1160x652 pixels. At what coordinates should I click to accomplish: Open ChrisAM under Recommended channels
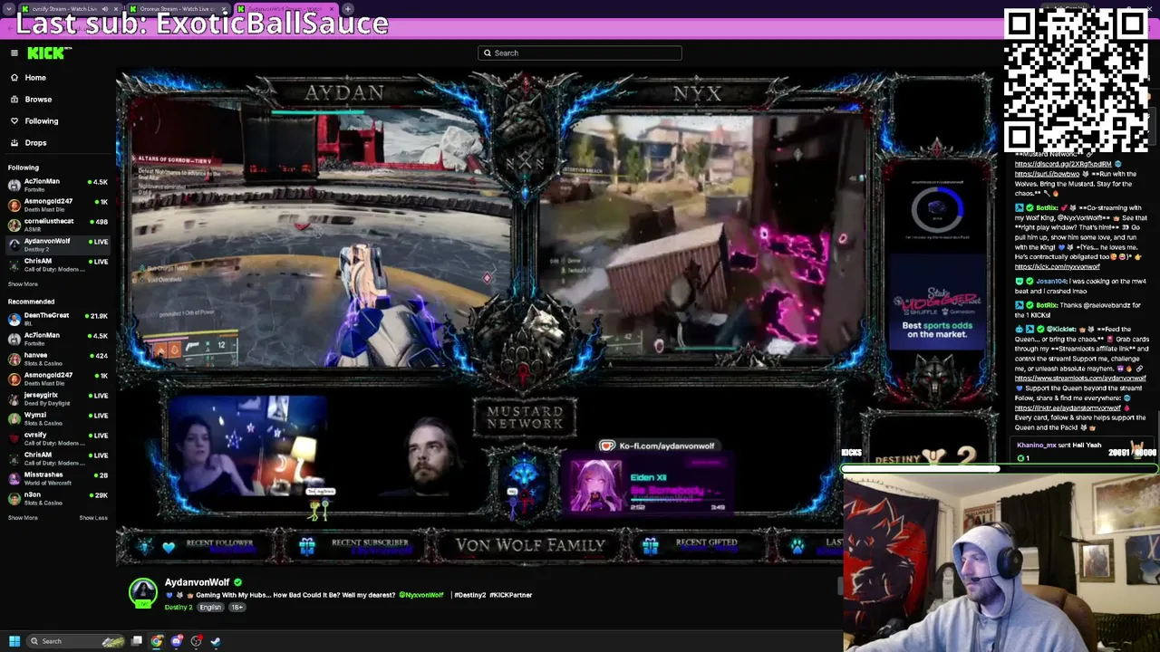(58, 458)
